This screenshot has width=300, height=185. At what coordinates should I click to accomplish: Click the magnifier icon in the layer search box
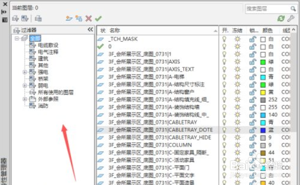pos(293,9)
